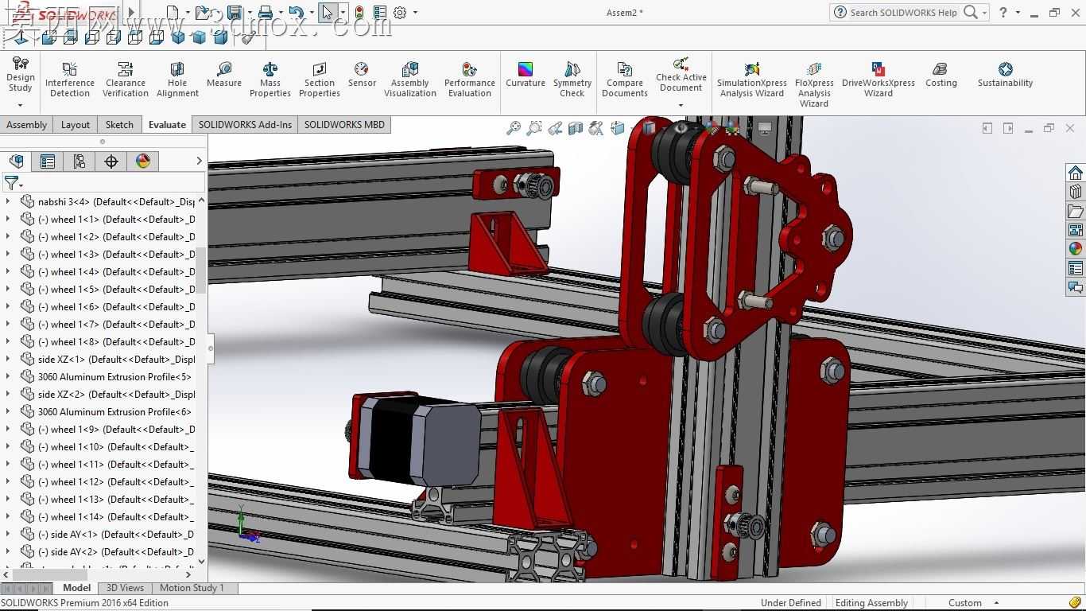Select wheel 1<12> in feature tree
This screenshot has width=1086, height=611.
[x=108, y=482]
